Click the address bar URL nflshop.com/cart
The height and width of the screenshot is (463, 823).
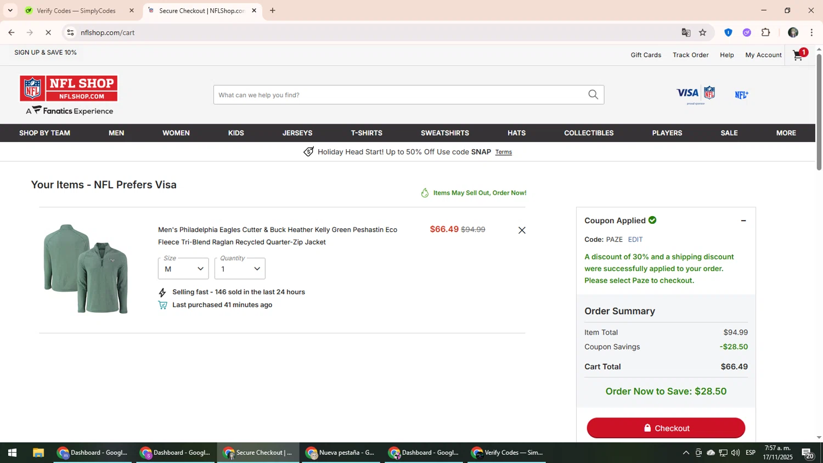click(x=108, y=32)
